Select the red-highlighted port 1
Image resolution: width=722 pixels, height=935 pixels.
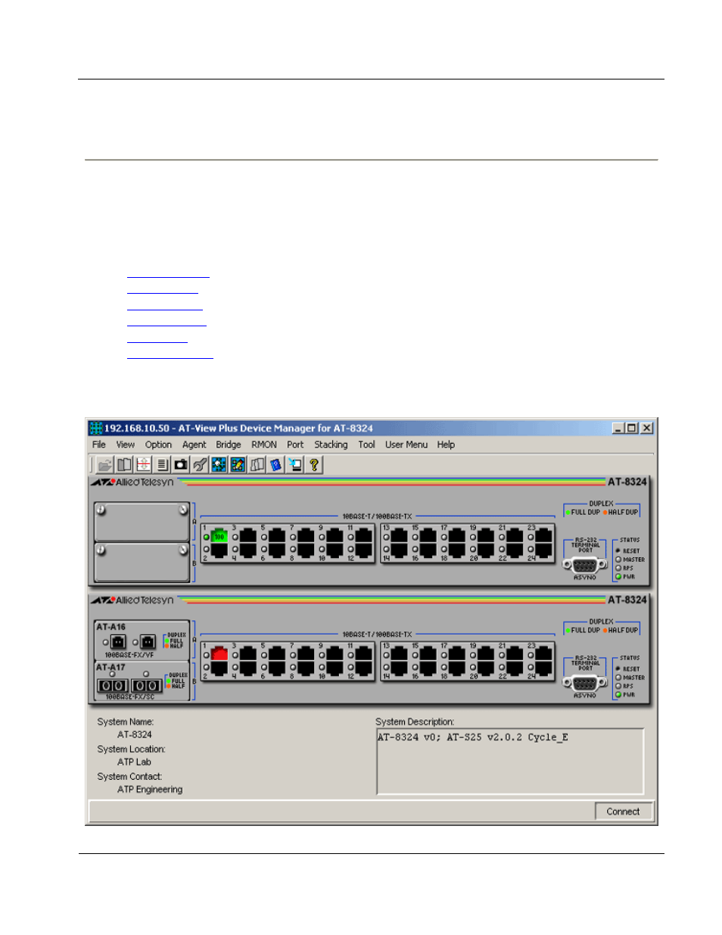pos(219,654)
